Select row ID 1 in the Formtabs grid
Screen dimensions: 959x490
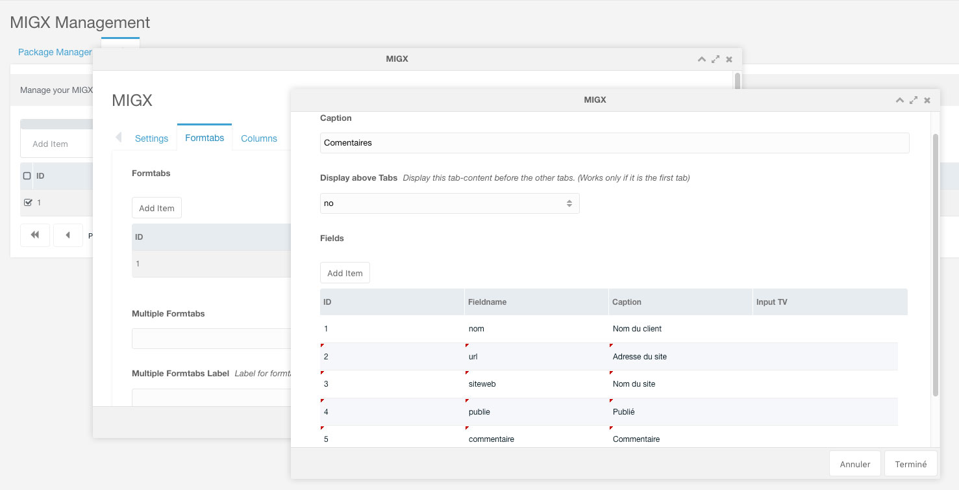(211, 264)
